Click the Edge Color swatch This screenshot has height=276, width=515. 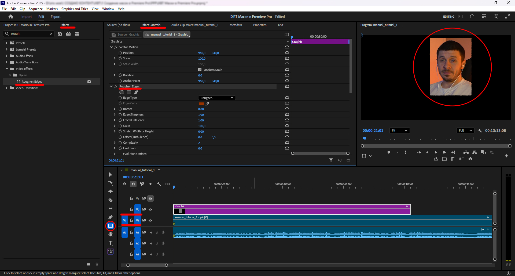201,103
